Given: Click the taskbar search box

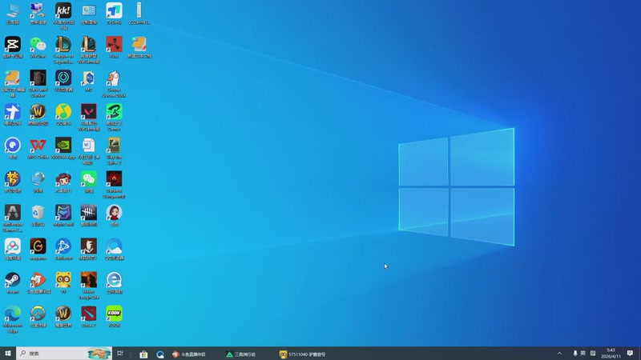Looking at the screenshot, I should click(x=64, y=354).
